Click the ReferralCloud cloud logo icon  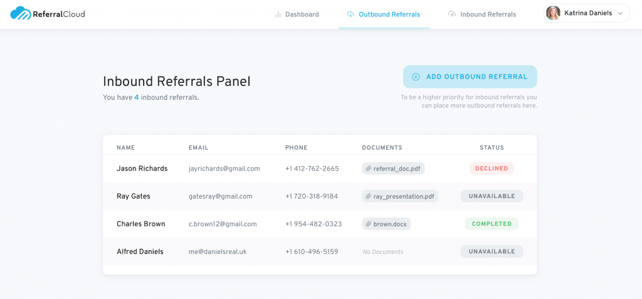(x=20, y=14)
